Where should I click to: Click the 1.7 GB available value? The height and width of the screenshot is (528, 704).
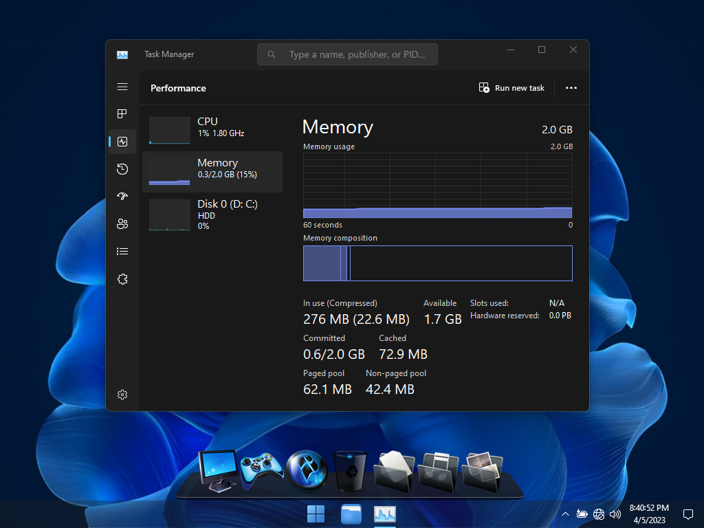click(x=443, y=319)
